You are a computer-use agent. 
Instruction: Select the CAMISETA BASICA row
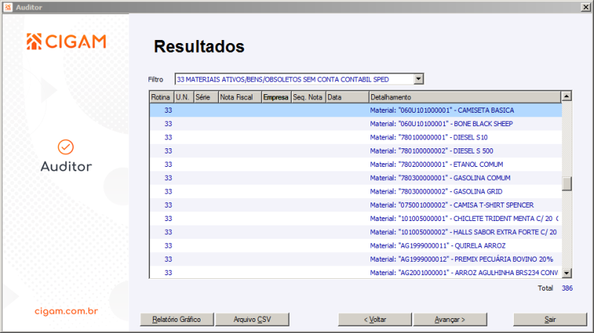point(356,110)
